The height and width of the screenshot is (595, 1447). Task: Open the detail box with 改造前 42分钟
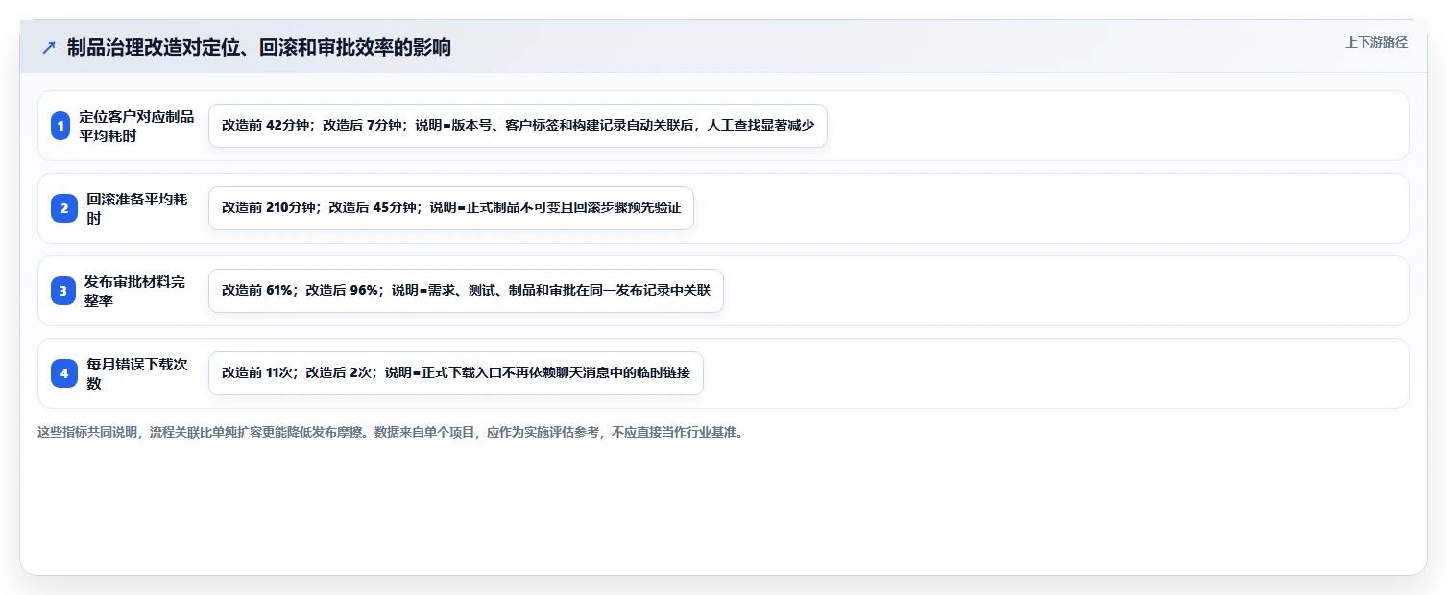click(x=518, y=126)
